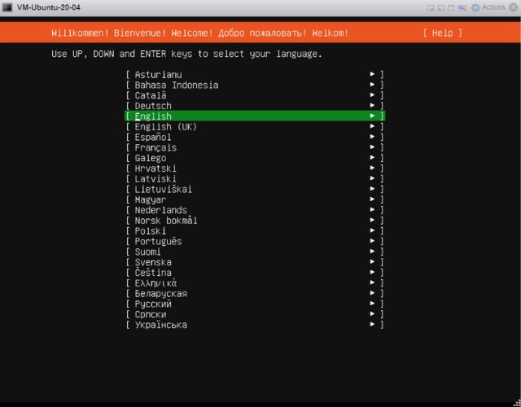
Task: Open the Help menu in the installer header
Action: (442, 33)
